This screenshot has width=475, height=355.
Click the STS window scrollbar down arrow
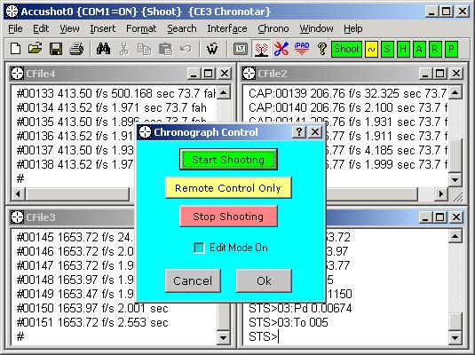pyautogui.click(x=455, y=337)
